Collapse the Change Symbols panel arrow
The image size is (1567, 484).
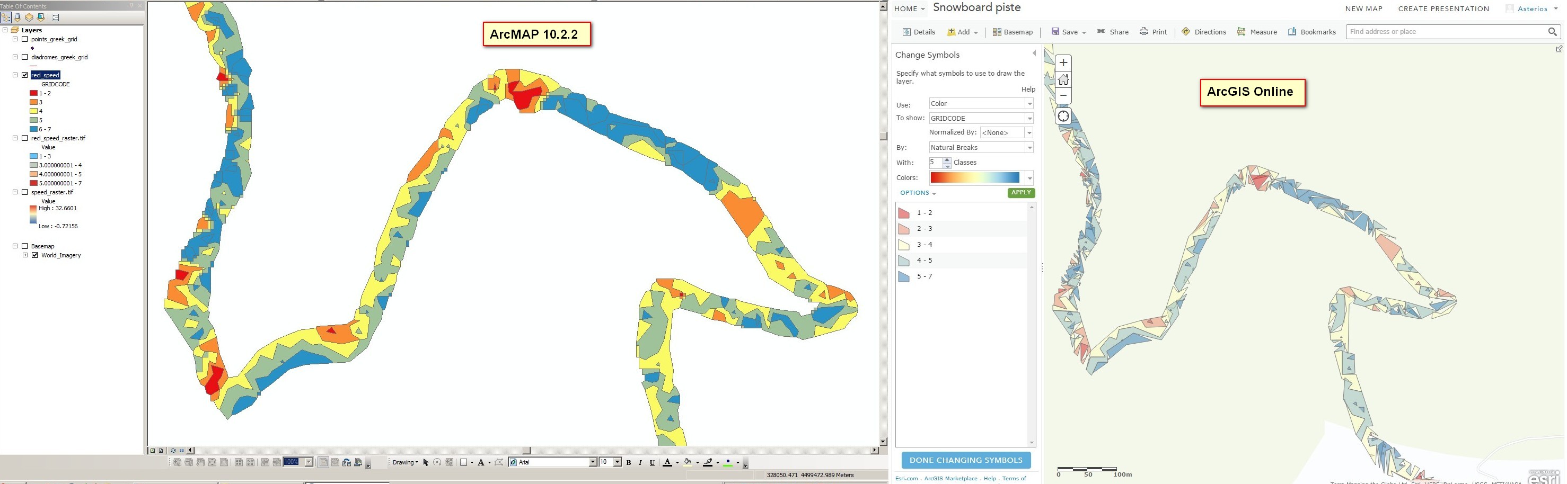click(1034, 53)
